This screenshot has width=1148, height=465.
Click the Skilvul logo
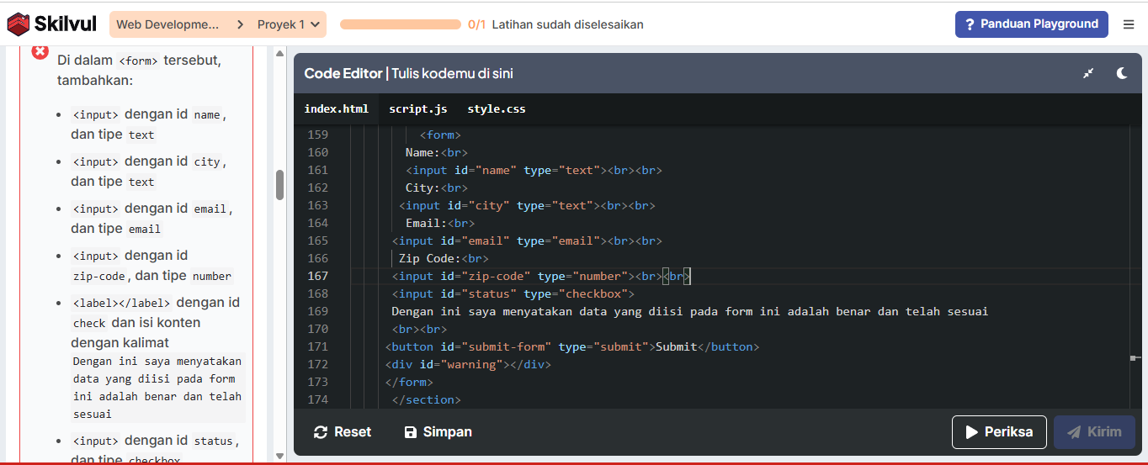pyautogui.click(x=52, y=24)
